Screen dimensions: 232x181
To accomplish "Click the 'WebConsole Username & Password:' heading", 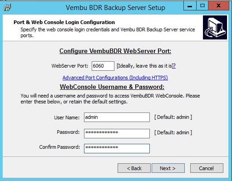I will 112,87.
